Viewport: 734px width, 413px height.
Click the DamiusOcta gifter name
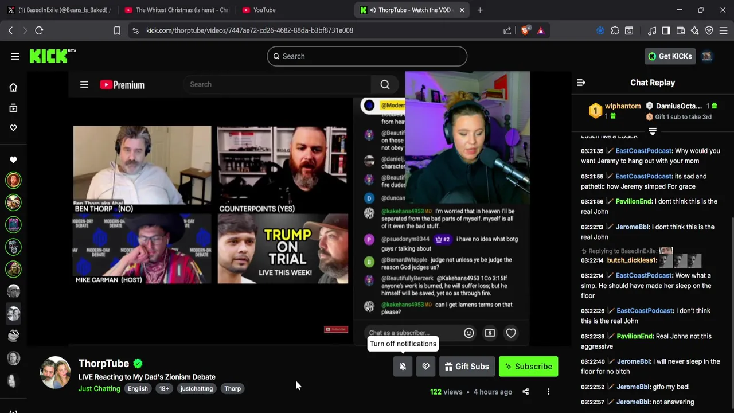(x=679, y=106)
